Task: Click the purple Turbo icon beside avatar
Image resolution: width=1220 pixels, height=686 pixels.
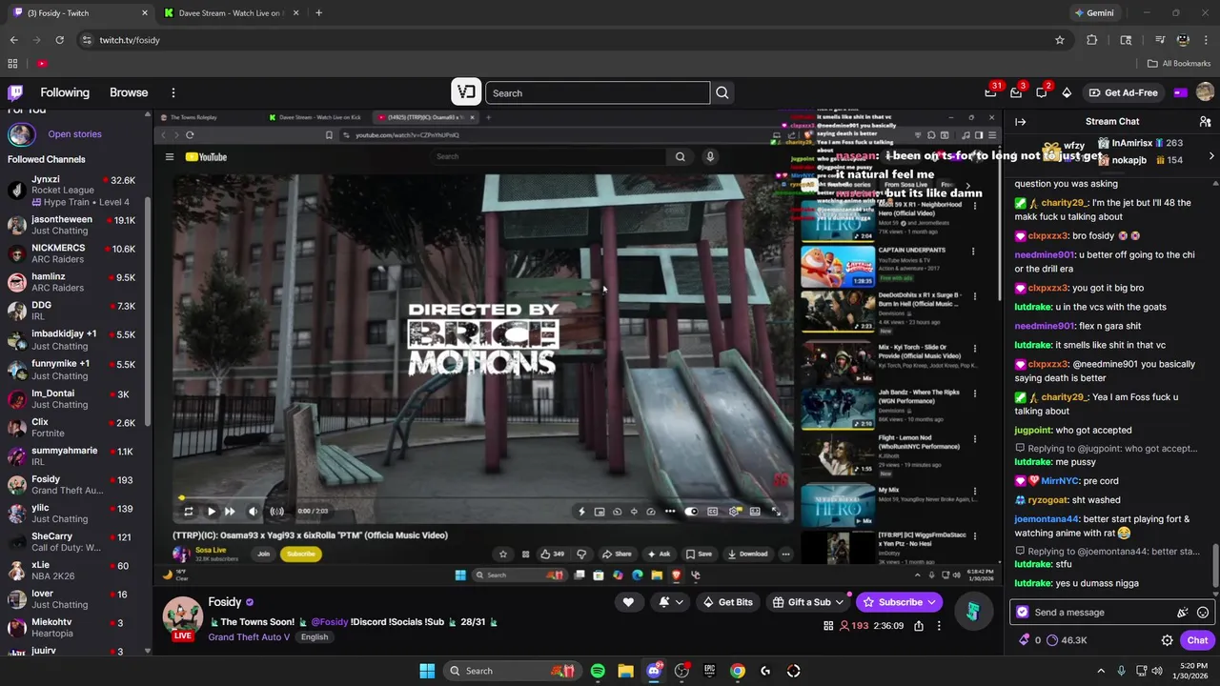Action: tap(1181, 92)
